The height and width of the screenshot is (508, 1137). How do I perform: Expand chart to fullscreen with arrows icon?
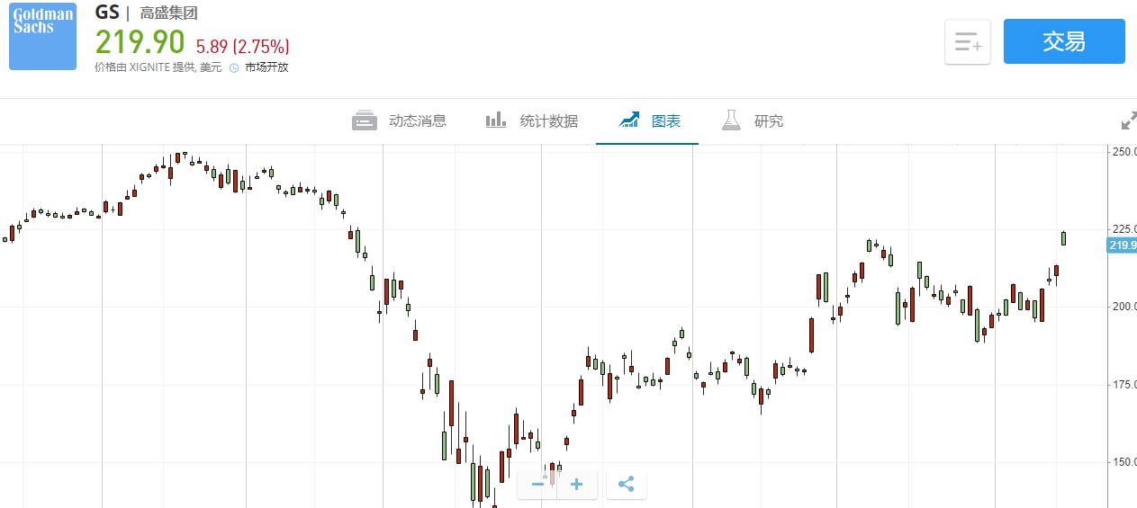(1128, 120)
